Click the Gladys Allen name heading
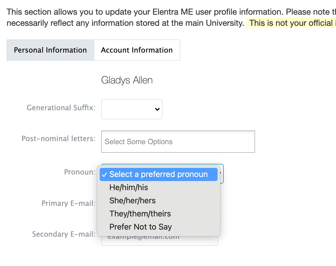The width and height of the screenshot is (336, 266). pos(127,80)
